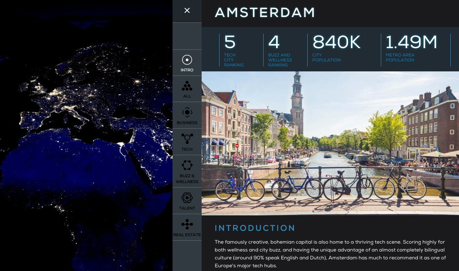
Task: Click the empty sidebar block below close button
Action: pos(187,36)
